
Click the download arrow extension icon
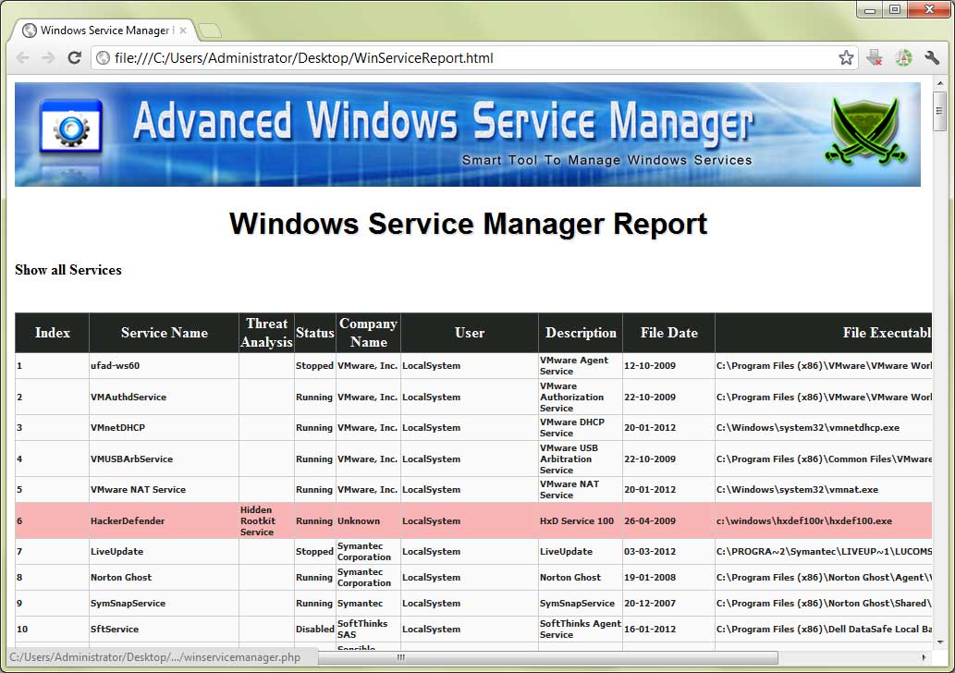pos(875,58)
